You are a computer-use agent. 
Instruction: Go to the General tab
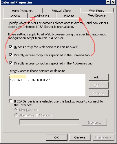coord(15,16)
